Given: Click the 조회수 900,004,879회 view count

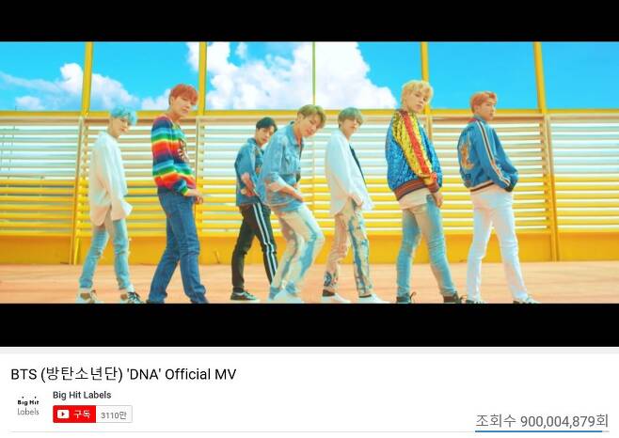Looking at the screenshot, I should (542, 421).
